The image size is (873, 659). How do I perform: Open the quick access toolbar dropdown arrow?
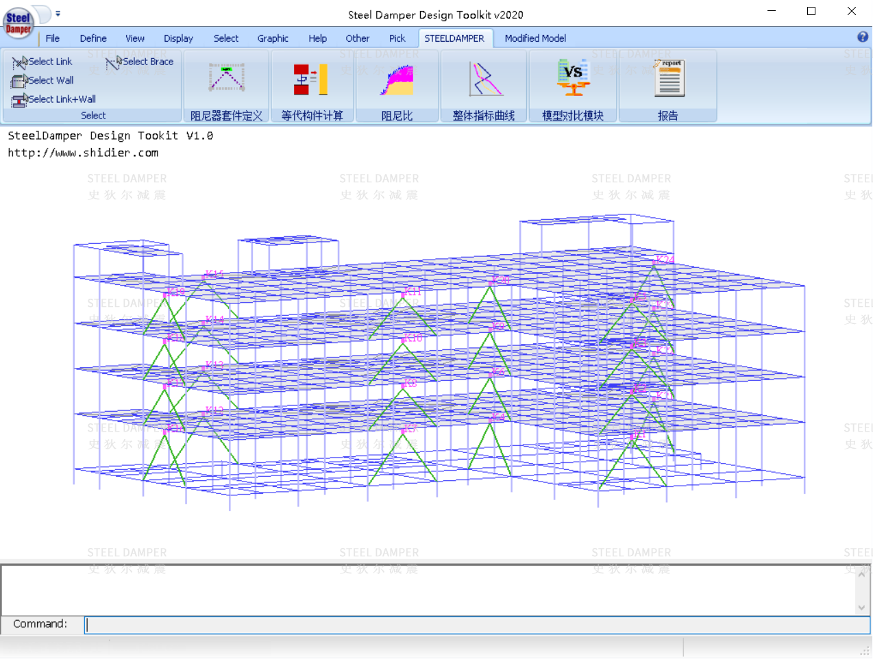(58, 13)
